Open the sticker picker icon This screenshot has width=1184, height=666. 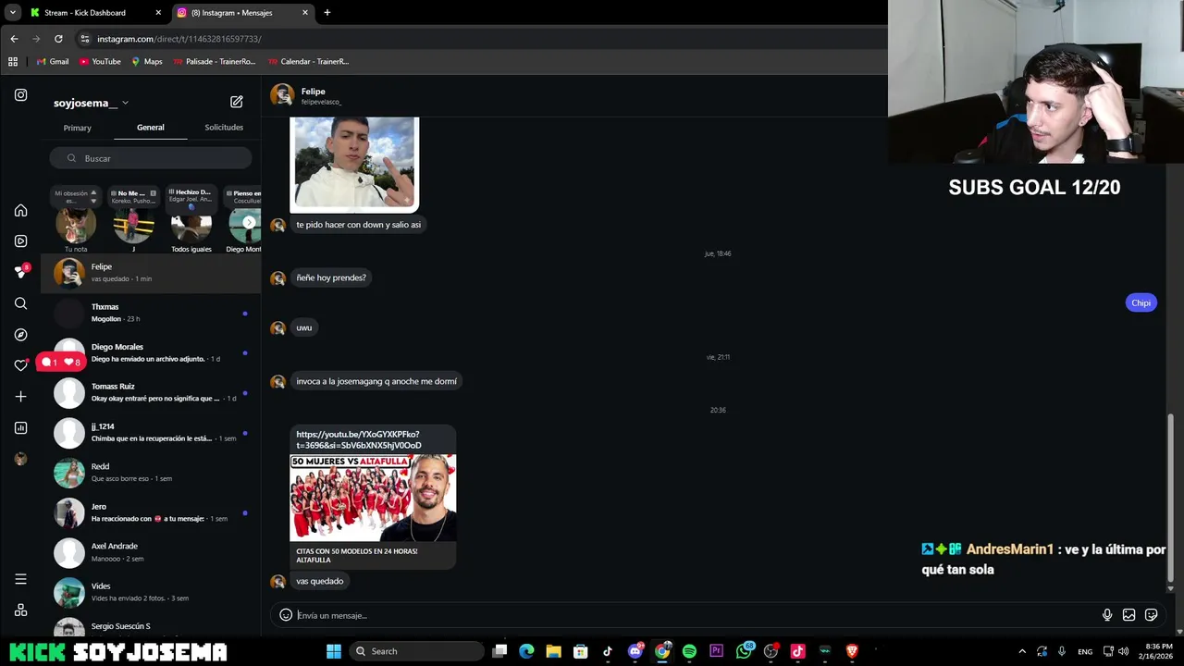pyautogui.click(x=1151, y=615)
